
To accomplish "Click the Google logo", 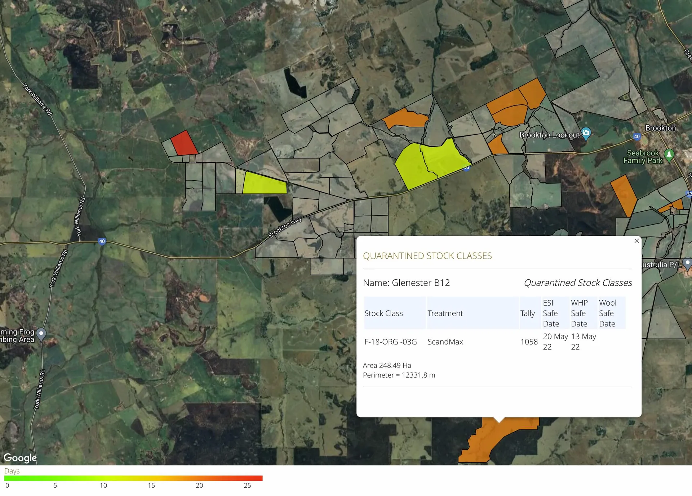I will tap(20, 458).
